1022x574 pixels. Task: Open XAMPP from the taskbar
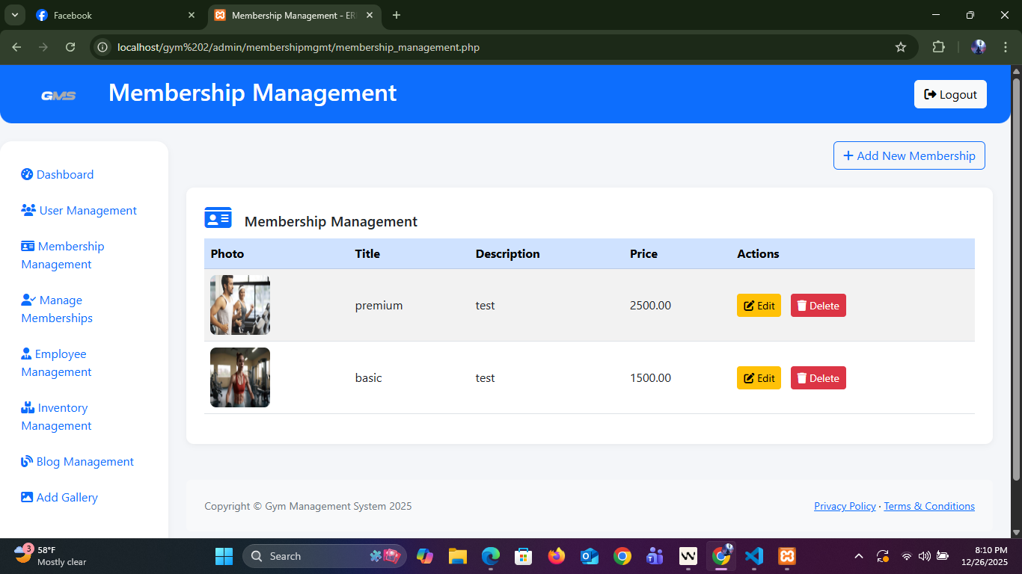click(x=787, y=556)
